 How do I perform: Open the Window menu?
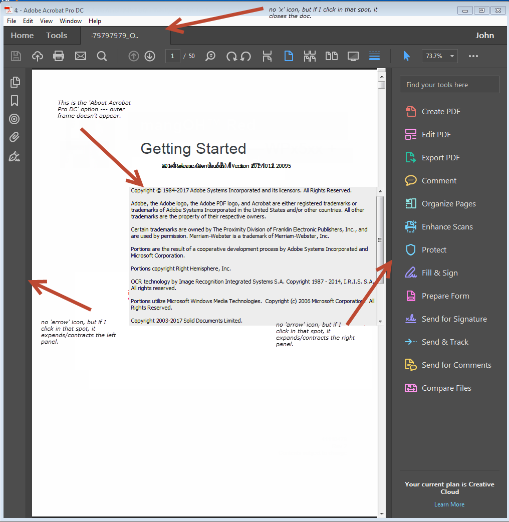[x=71, y=21]
